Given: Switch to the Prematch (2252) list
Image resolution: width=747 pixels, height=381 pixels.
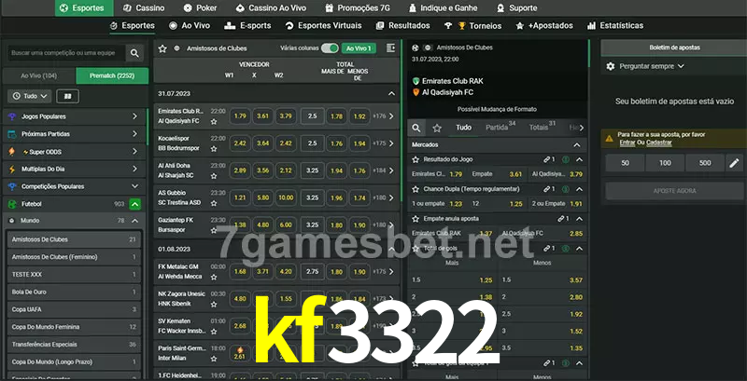Looking at the screenshot, I should [x=112, y=75].
